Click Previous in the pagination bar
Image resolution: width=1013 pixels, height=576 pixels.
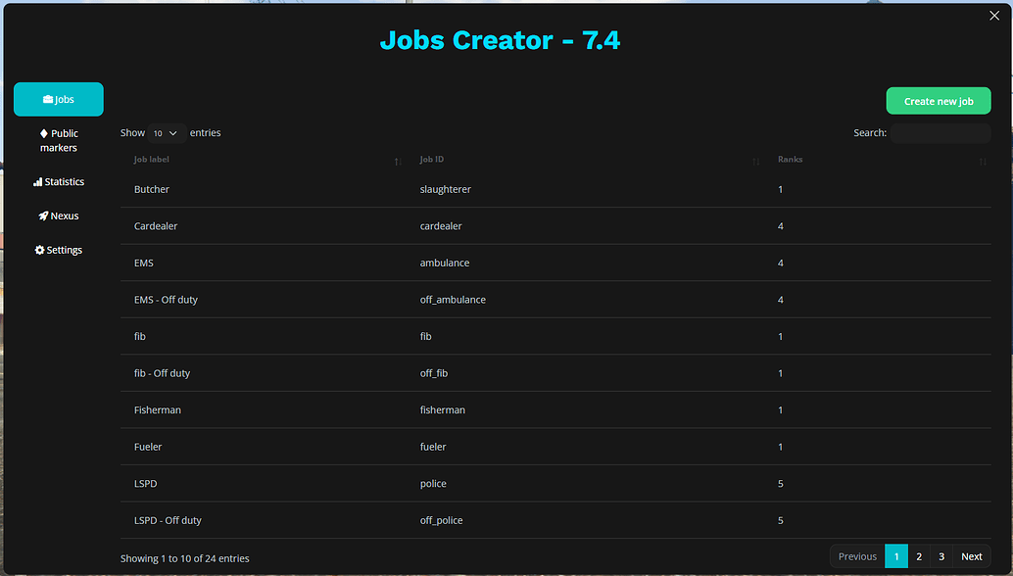(x=857, y=555)
